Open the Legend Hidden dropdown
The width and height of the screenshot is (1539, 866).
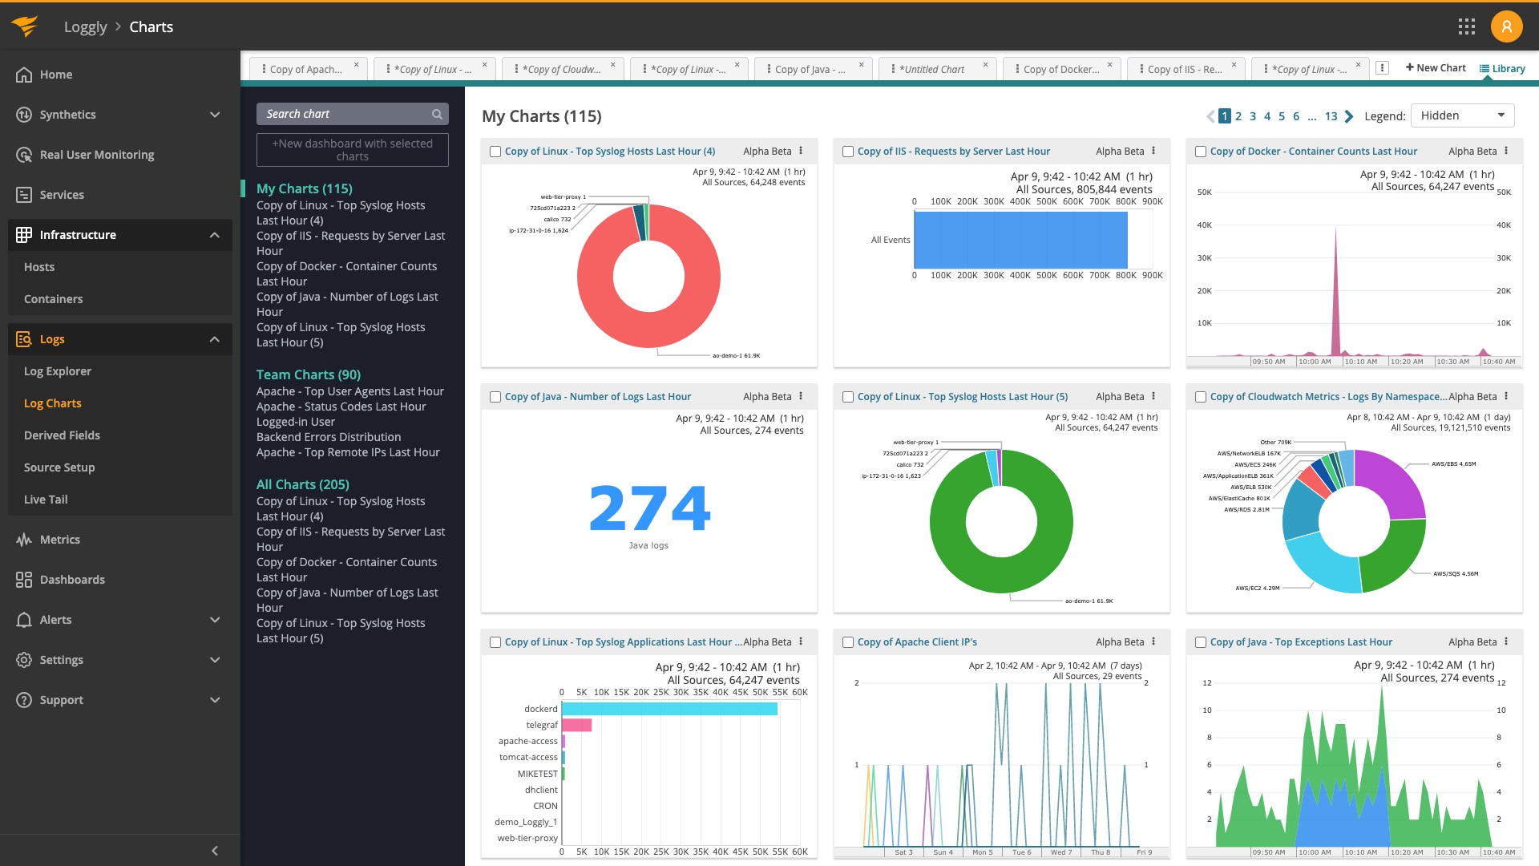[1462, 115]
